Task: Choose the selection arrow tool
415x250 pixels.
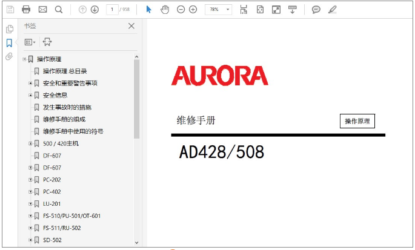Action: click(x=149, y=10)
